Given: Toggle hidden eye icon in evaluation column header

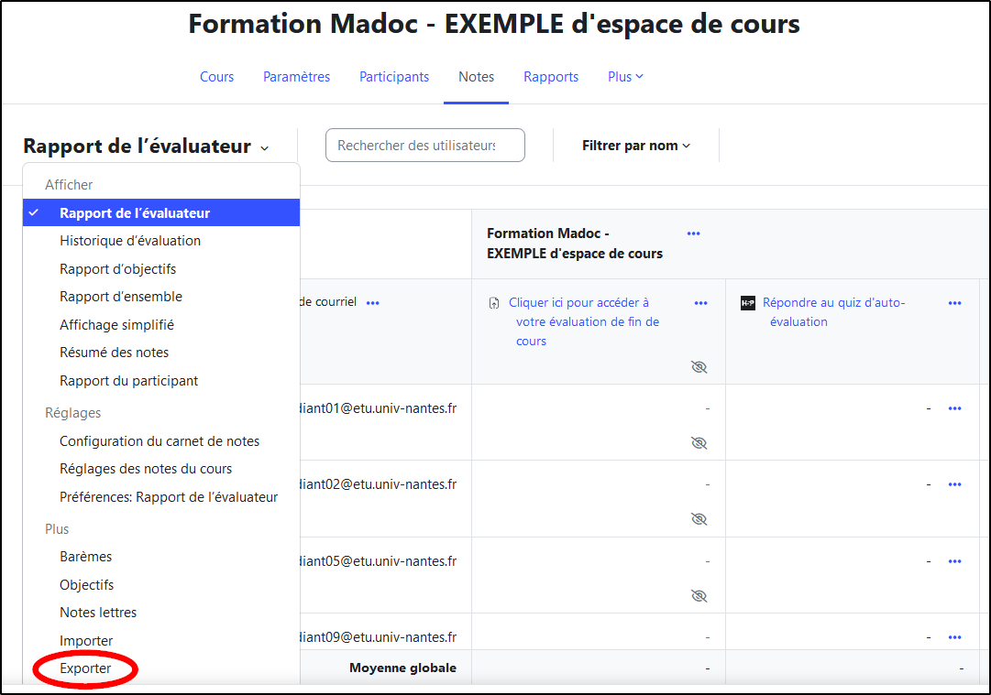Looking at the screenshot, I should tap(699, 367).
